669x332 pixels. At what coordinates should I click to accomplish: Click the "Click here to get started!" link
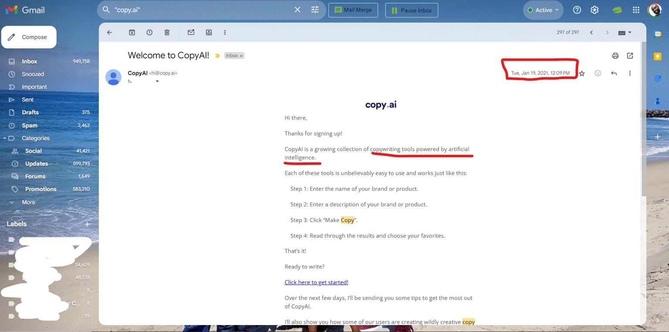point(316,282)
